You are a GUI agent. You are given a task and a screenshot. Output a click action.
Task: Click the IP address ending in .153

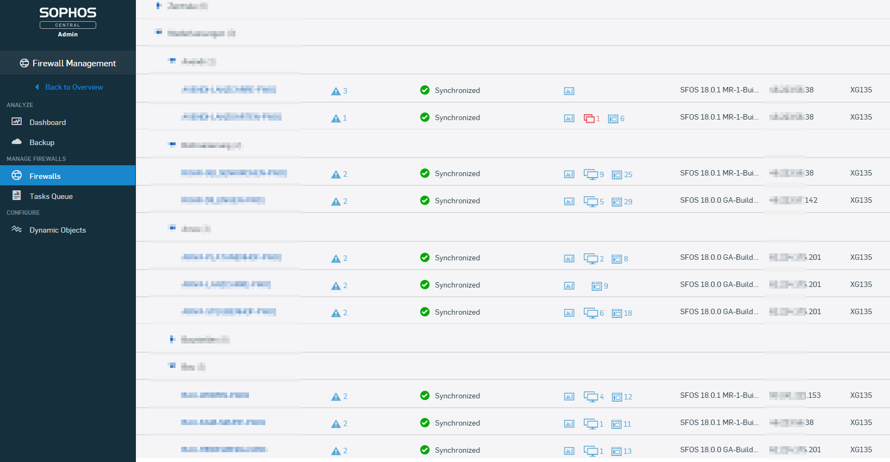tap(795, 395)
